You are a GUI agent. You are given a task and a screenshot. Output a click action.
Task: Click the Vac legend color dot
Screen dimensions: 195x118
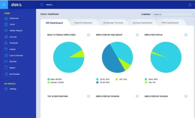click(x=146, y=82)
